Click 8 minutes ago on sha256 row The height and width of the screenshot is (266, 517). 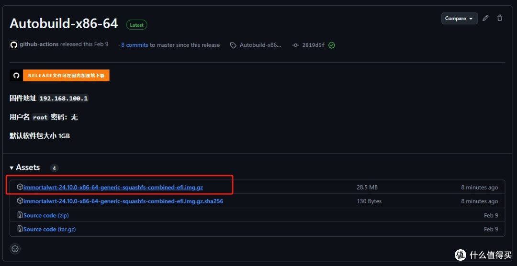pos(480,201)
